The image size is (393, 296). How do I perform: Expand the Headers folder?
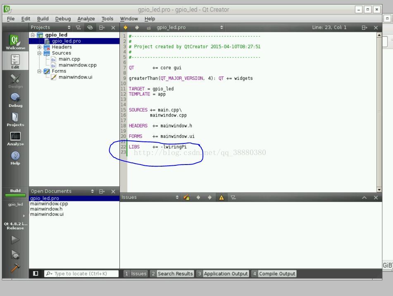coord(39,47)
